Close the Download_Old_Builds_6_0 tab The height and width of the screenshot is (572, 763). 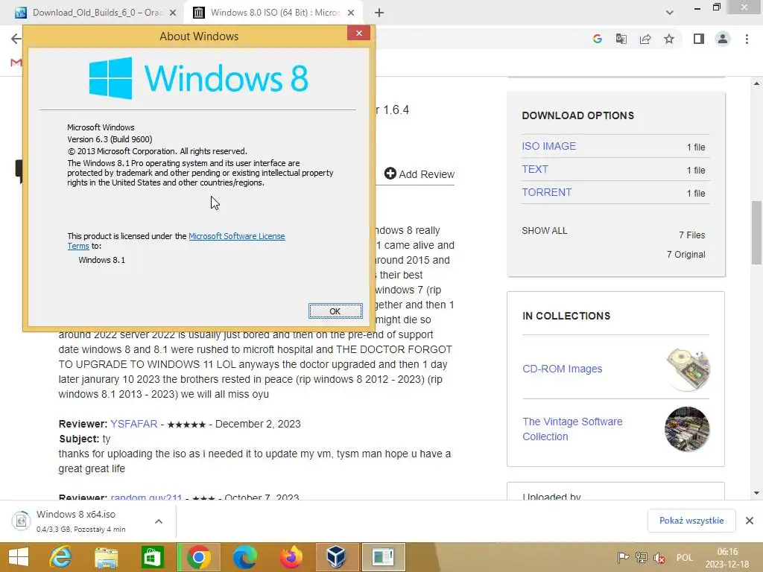(x=173, y=13)
